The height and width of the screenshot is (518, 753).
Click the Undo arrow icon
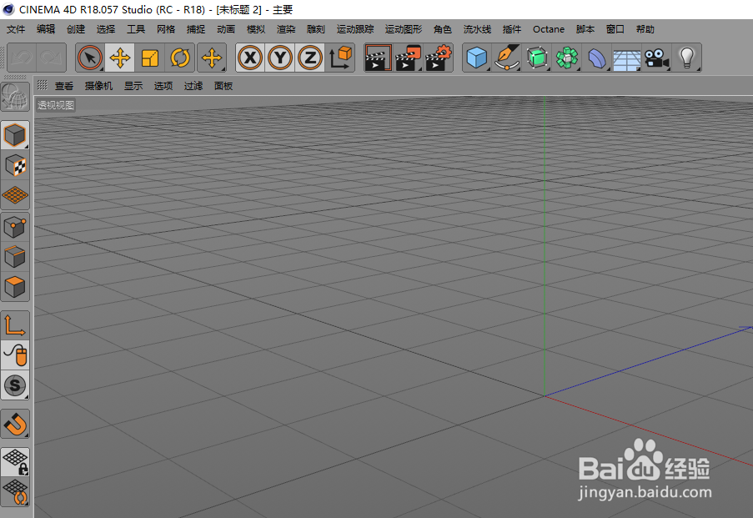pos(22,58)
